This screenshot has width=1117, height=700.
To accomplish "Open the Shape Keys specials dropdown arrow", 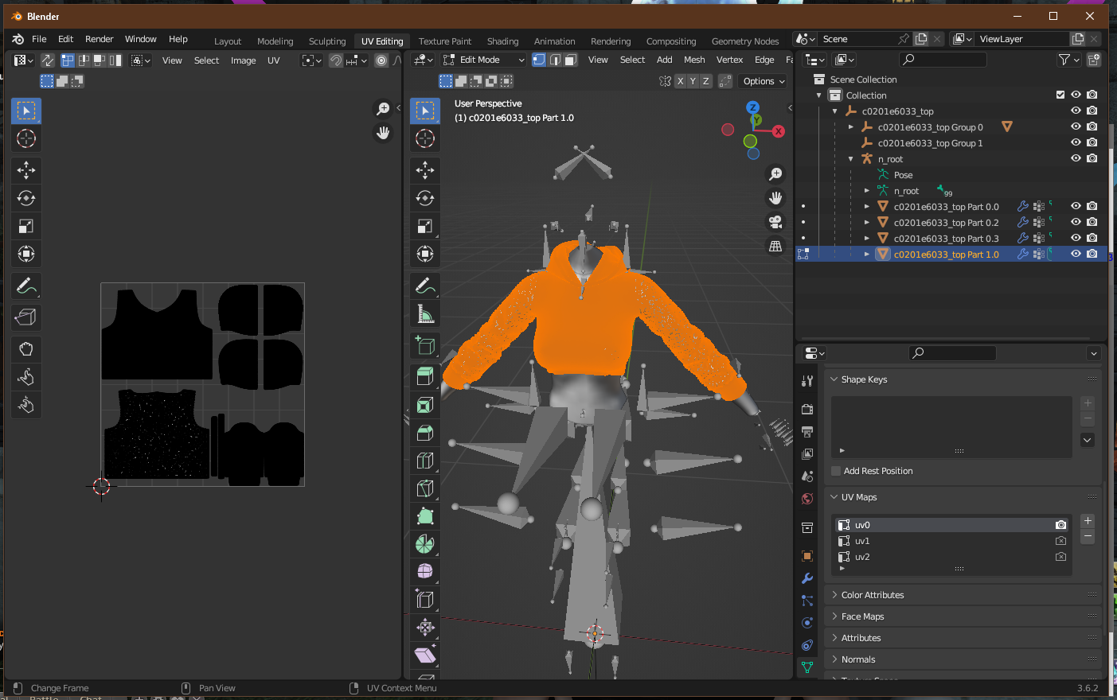I will pos(1088,440).
